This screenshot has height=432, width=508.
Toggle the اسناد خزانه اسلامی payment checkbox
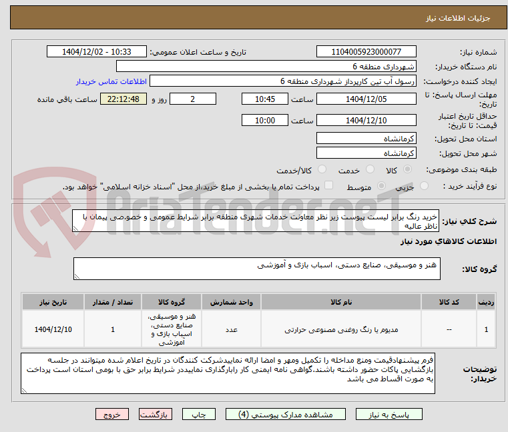(x=328, y=185)
